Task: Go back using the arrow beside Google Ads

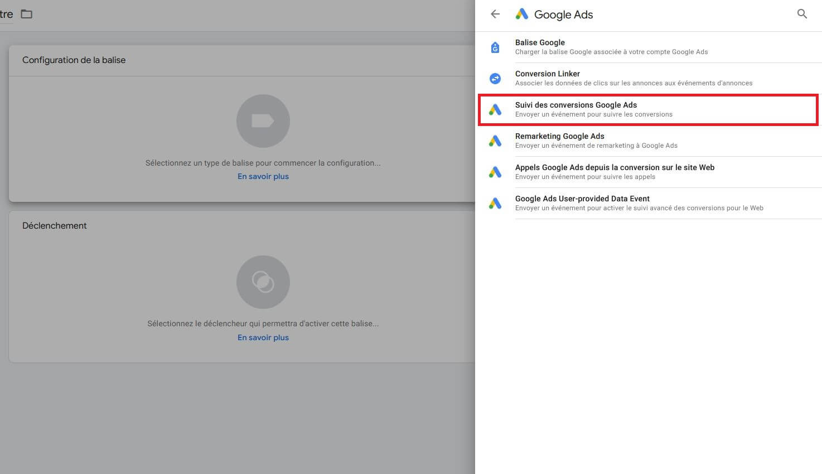Action: point(495,14)
